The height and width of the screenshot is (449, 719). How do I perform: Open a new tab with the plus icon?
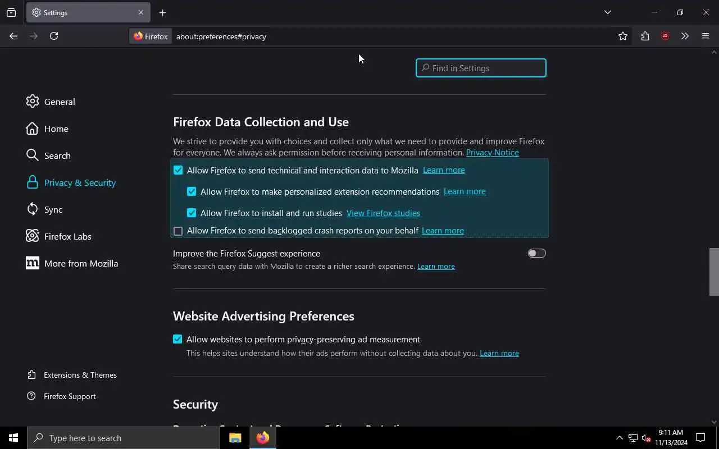[162, 12]
